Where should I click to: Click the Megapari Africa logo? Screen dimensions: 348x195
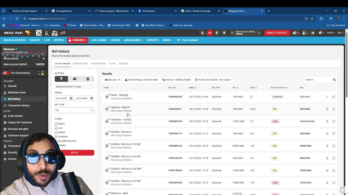click(x=17, y=33)
